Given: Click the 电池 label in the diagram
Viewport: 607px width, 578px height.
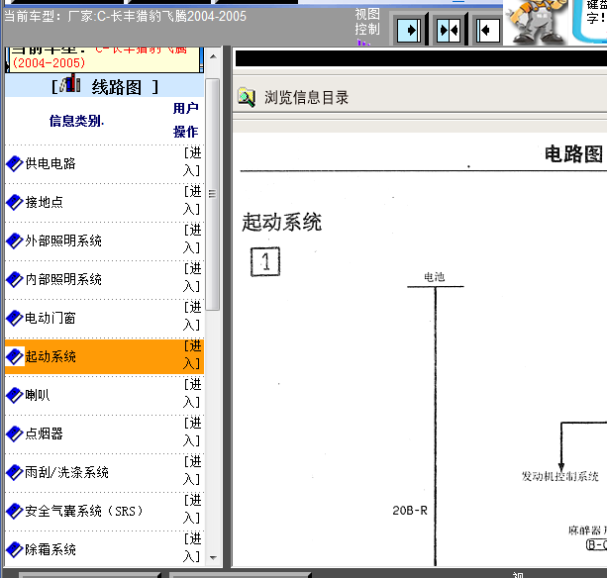Looking at the screenshot, I should 435,277.
